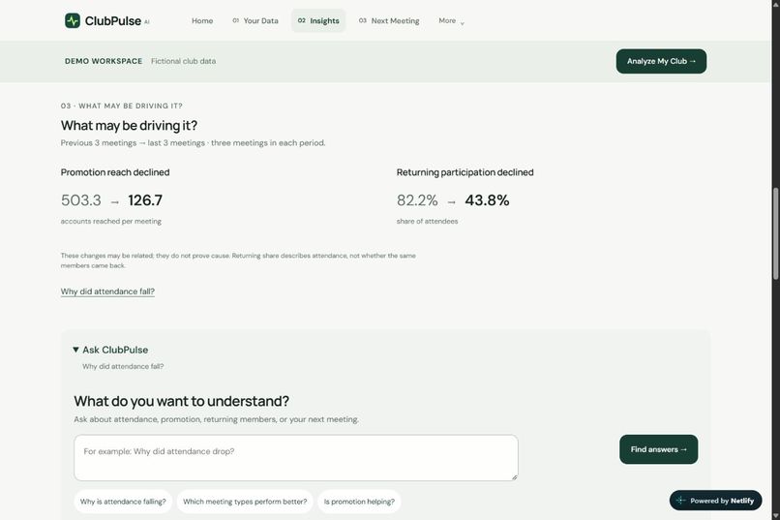Open the Home nav item
Image resolution: width=780 pixels, height=520 pixels.
[x=202, y=21]
